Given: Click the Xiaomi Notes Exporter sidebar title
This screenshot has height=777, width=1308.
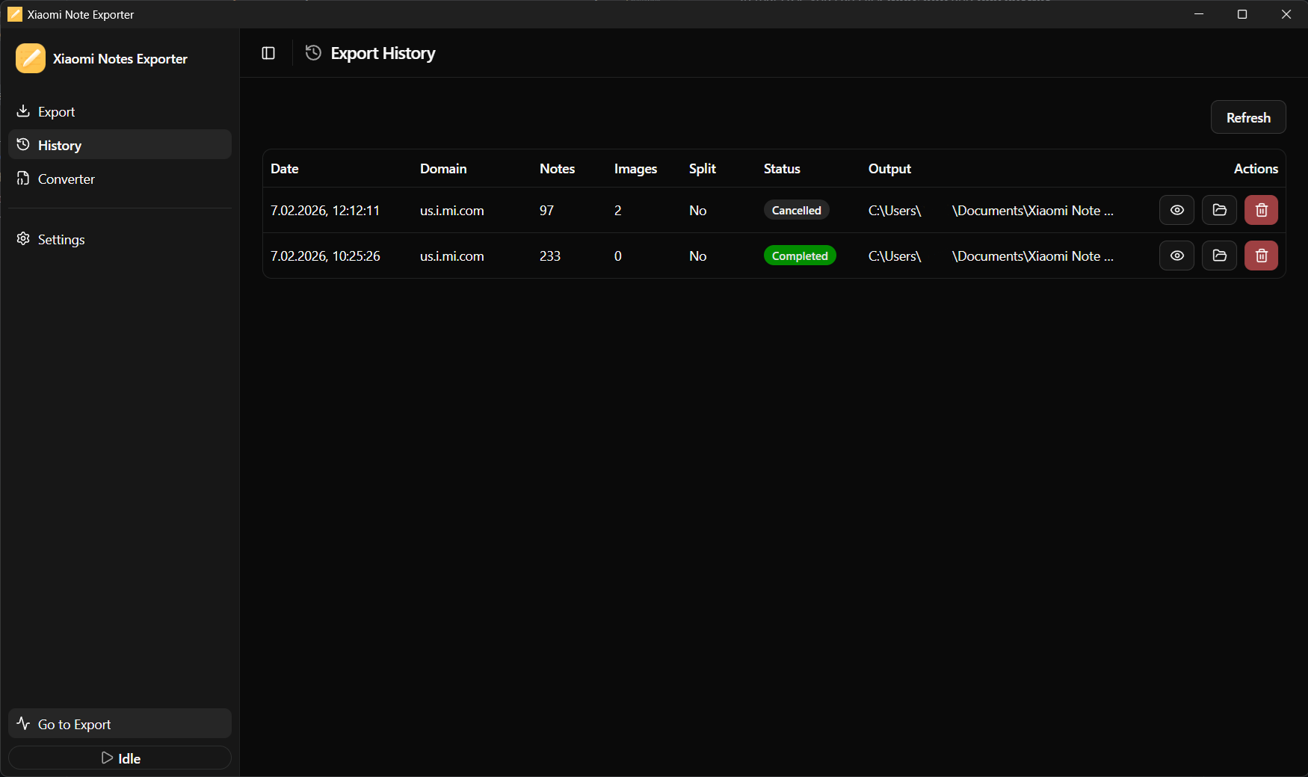Looking at the screenshot, I should 120,59.
